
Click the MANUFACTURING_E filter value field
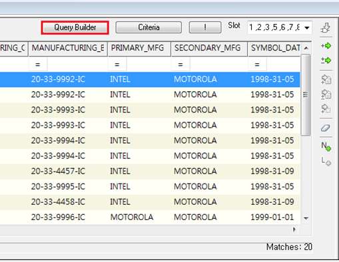click(77, 65)
